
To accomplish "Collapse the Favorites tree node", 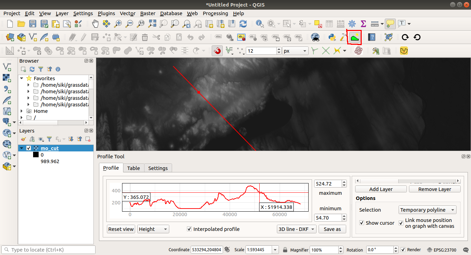I will [22, 78].
